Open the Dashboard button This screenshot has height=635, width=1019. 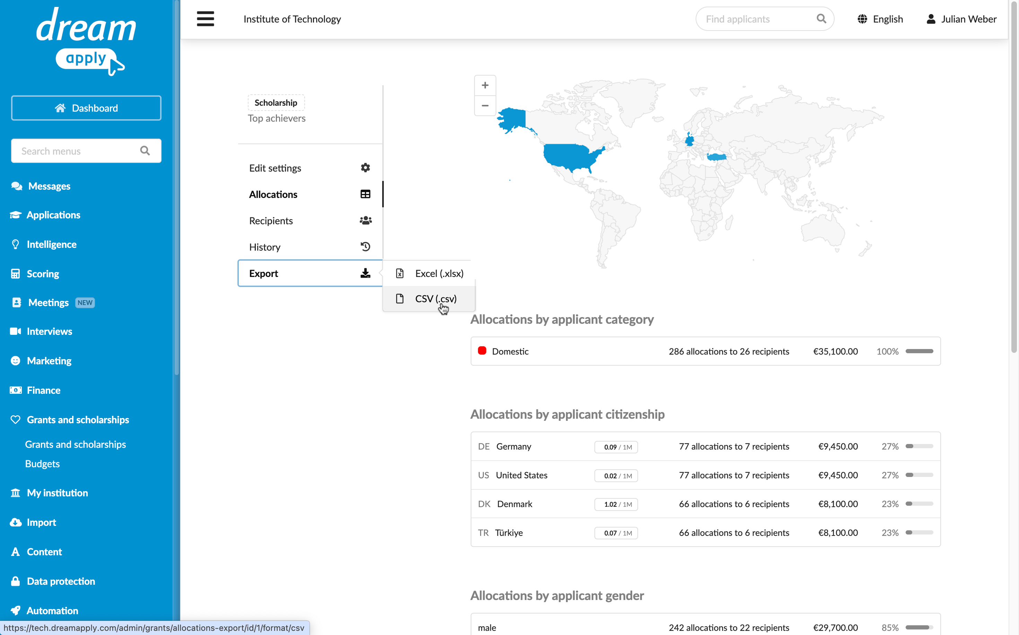coord(86,108)
